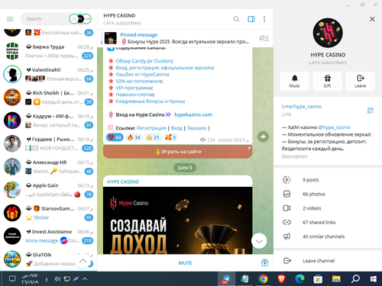Open gift icon in bottom bar
This screenshot has width=382, height=286.
click(x=264, y=262)
